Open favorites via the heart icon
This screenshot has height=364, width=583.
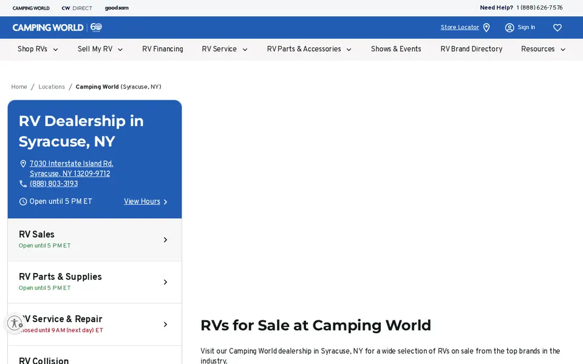(x=557, y=27)
